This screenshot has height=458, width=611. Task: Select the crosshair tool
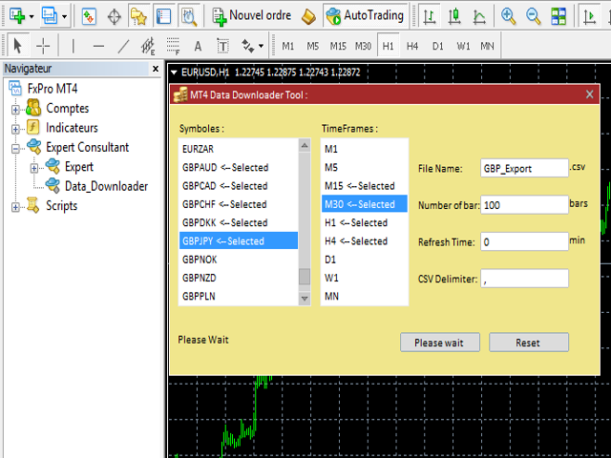pos(43,46)
